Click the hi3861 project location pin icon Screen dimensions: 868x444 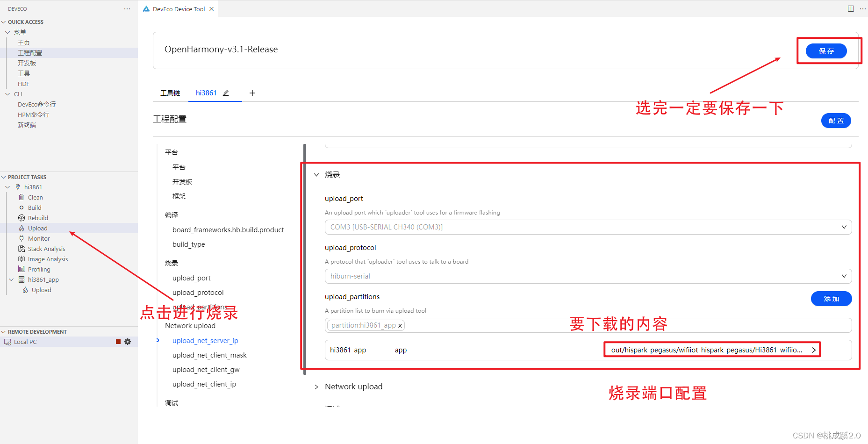point(18,187)
